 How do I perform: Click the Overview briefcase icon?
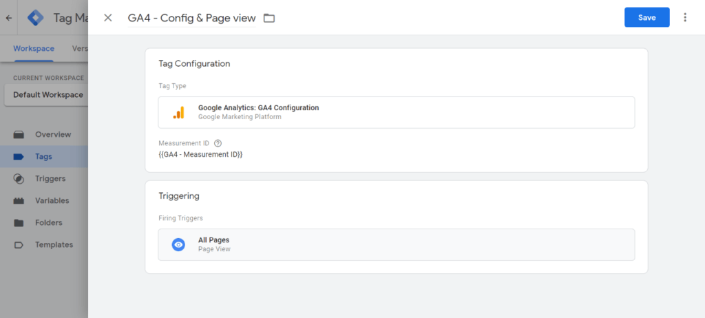19,134
